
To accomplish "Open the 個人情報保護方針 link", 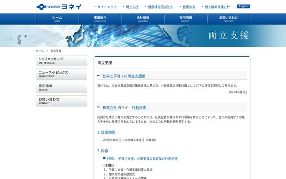I will pos(217,7).
